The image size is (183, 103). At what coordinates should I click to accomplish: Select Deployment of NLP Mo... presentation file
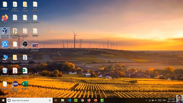click(35, 47)
